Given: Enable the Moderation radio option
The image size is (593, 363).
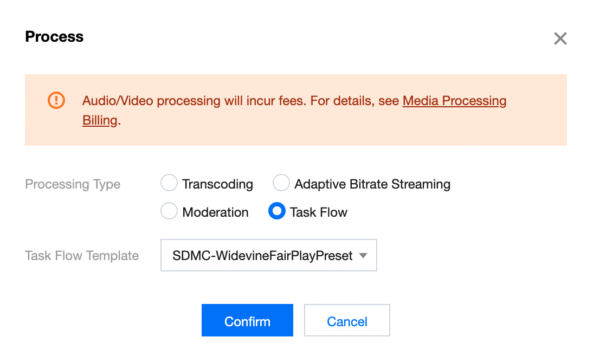Looking at the screenshot, I should pyautogui.click(x=169, y=212).
